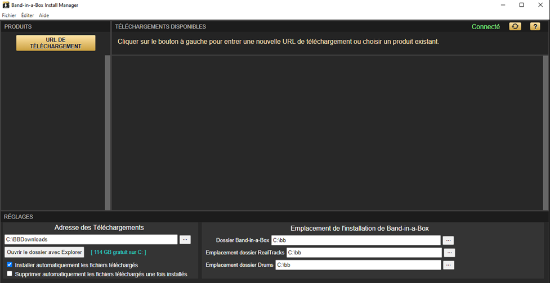This screenshot has width=550, height=283.
Task: Click the C:\BBDownloads path field
Action: (91, 240)
